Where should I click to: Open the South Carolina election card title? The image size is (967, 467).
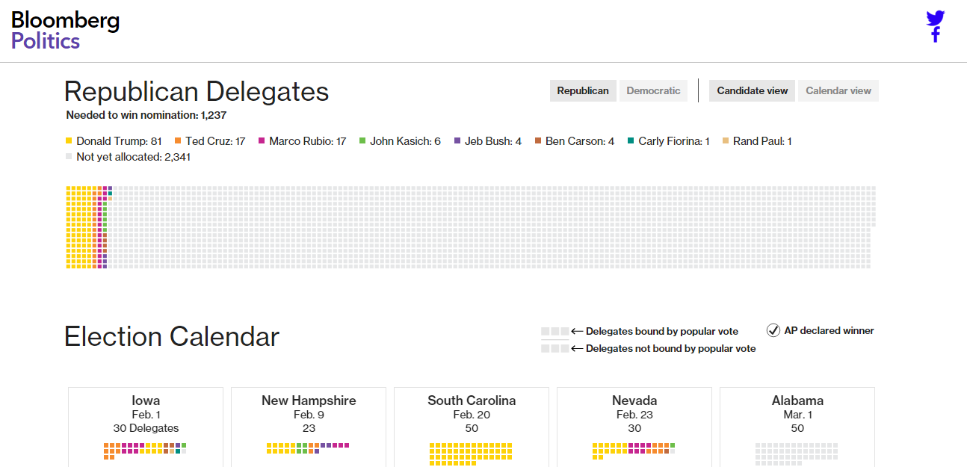pos(472,400)
